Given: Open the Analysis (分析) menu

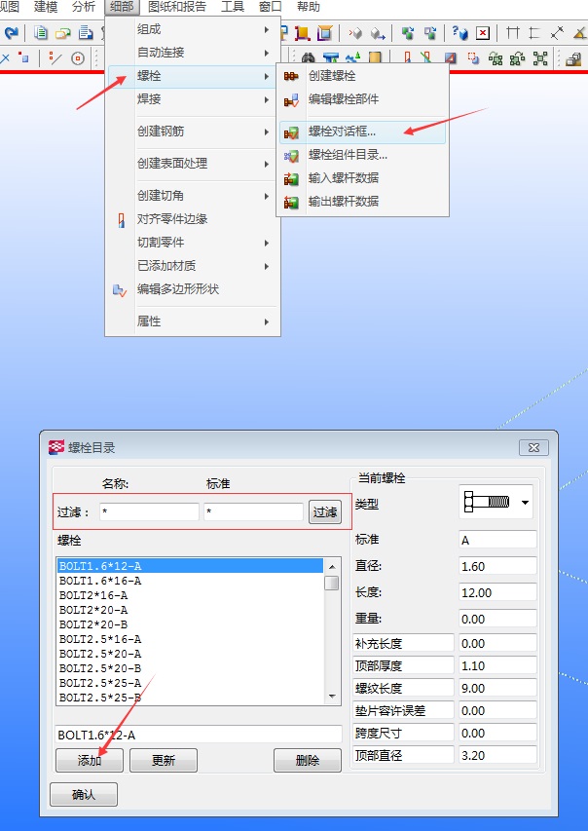Looking at the screenshot, I should pos(84,7).
